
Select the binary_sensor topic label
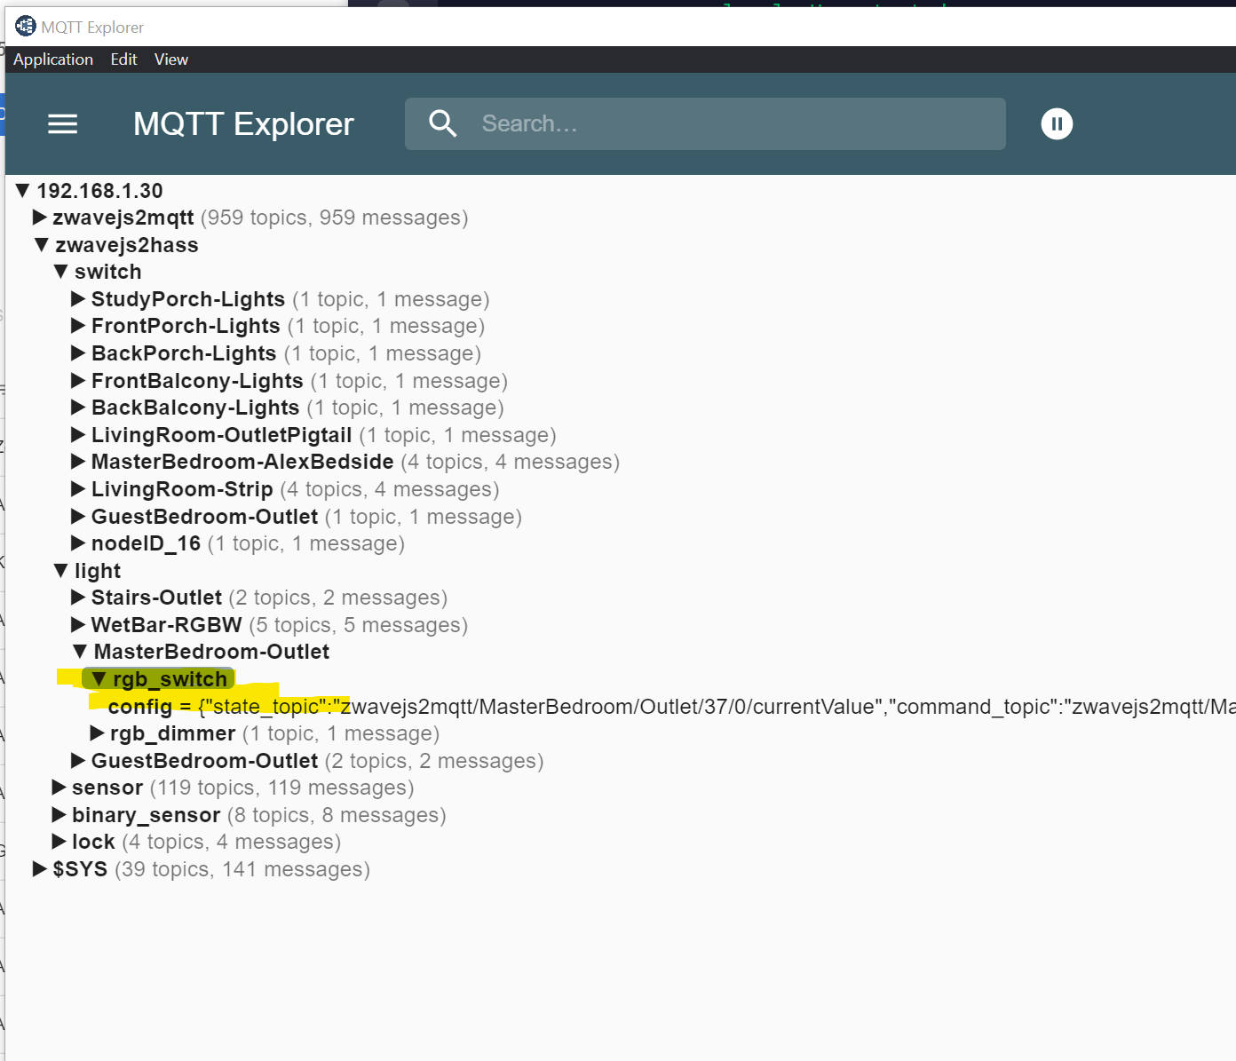point(147,815)
